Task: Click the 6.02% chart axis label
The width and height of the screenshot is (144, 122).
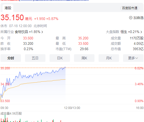Action: click(139, 68)
